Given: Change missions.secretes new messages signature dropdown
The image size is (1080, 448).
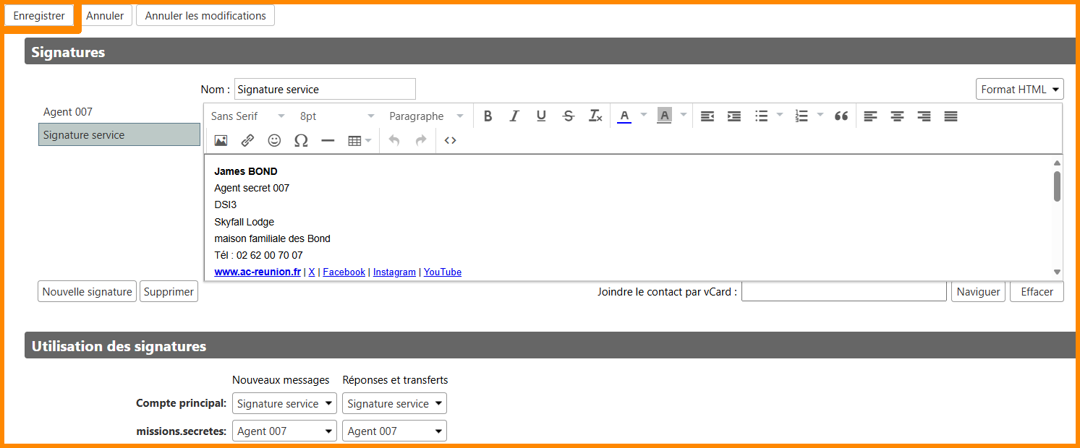Looking at the screenshot, I should (x=284, y=431).
